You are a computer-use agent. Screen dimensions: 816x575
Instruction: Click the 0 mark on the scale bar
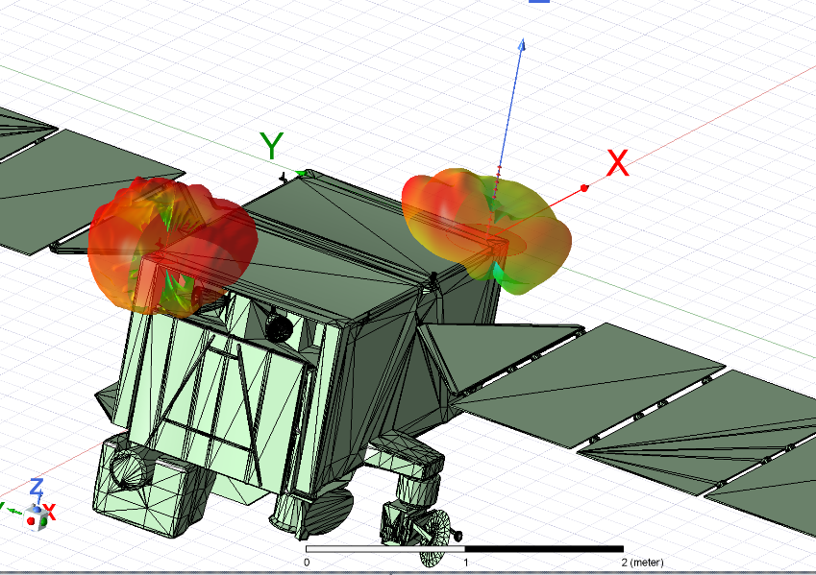click(307, 562)
